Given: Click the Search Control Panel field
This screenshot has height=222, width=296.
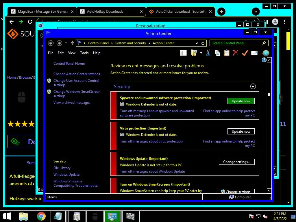Looking at the screenshot, I should pyautogui.click(x=239, y=43).
